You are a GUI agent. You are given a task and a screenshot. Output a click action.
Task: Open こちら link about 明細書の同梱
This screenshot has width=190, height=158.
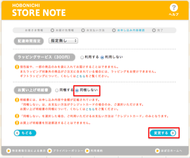pyautogui.click(x=90, y=109)
